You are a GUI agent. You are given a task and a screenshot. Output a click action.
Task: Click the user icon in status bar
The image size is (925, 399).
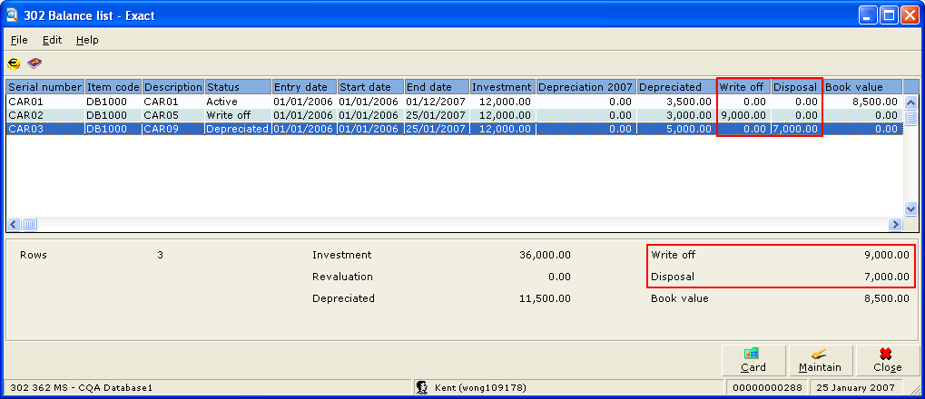coord(422,387)
